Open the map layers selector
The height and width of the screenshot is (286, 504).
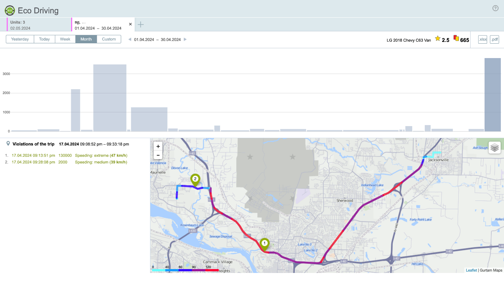(494, 148)
